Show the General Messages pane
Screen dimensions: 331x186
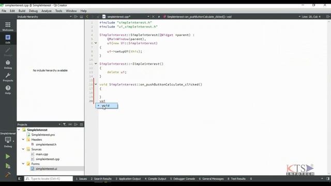pyautogui.click(x=211, y=179)
